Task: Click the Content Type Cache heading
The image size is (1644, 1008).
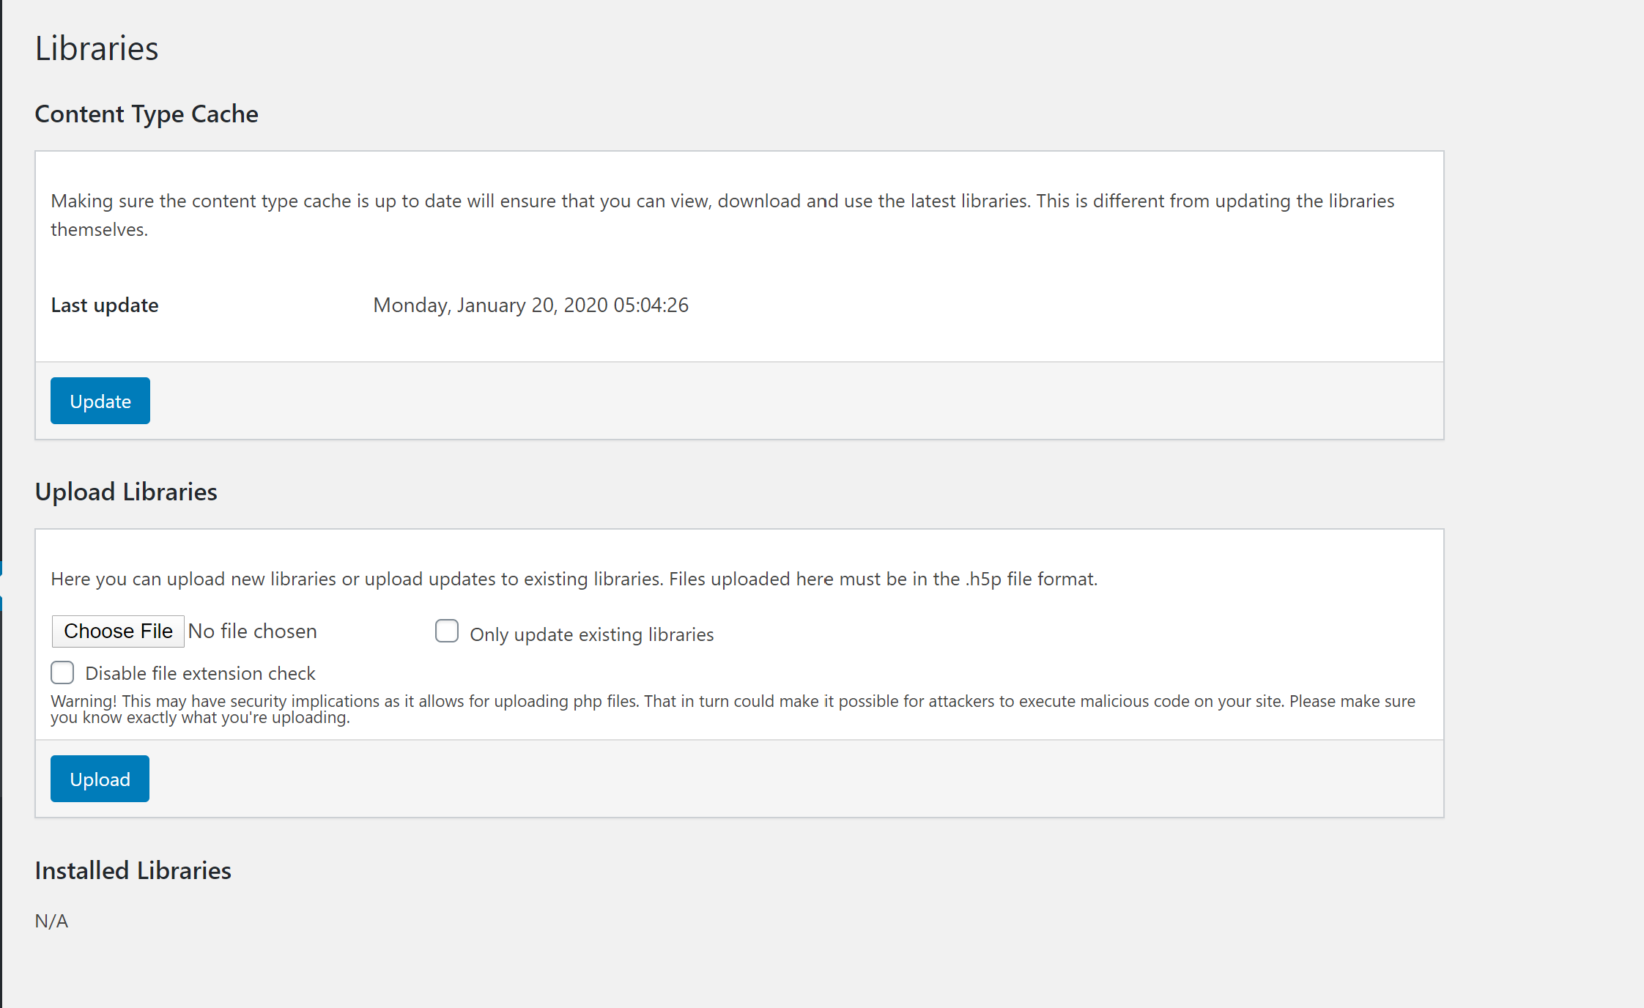Action: 147,114
